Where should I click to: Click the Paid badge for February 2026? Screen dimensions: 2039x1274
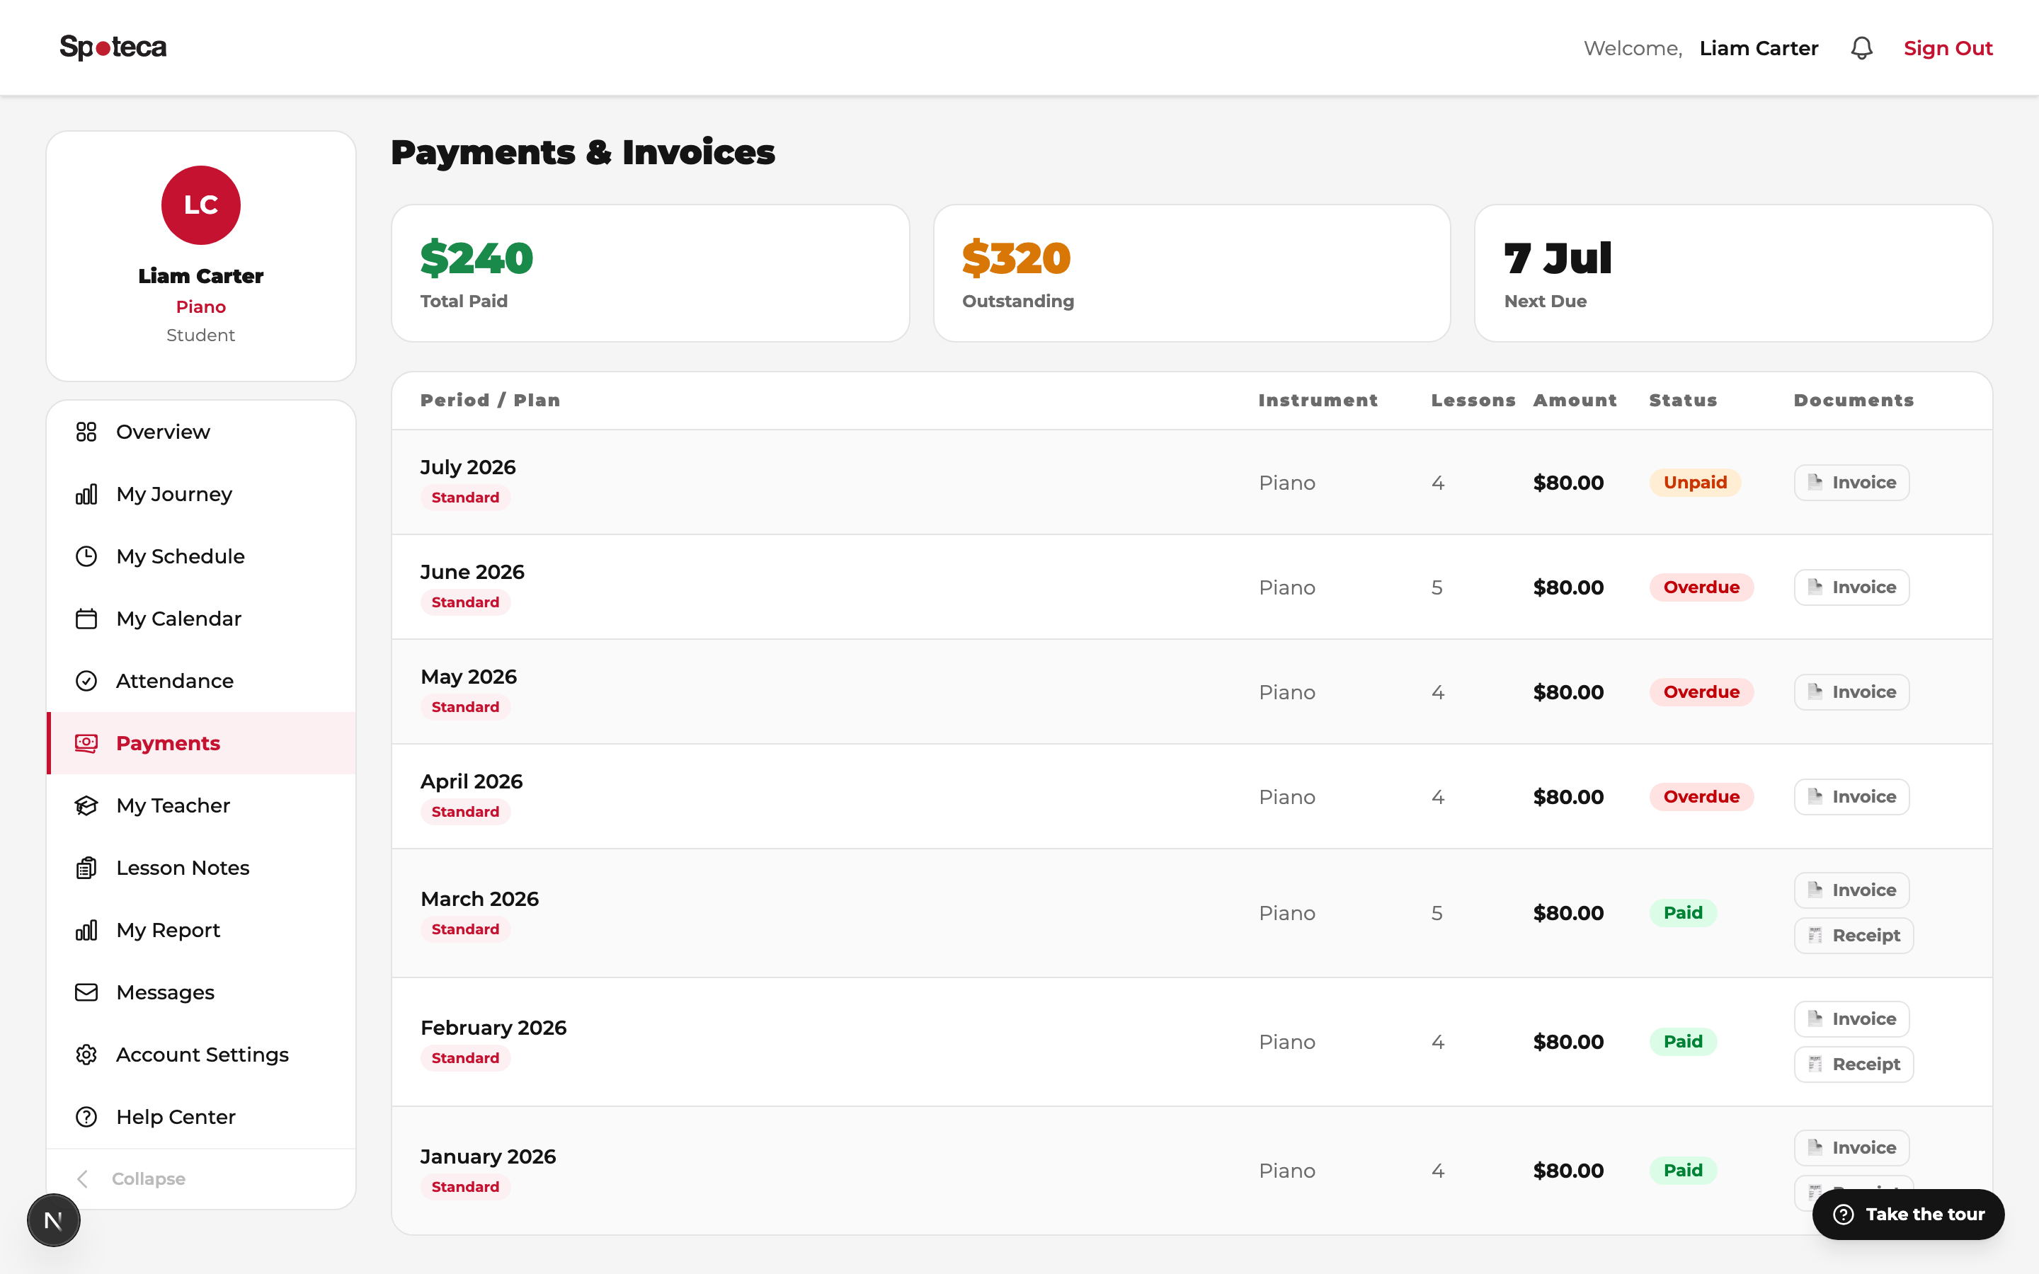pos(1683,1041)
